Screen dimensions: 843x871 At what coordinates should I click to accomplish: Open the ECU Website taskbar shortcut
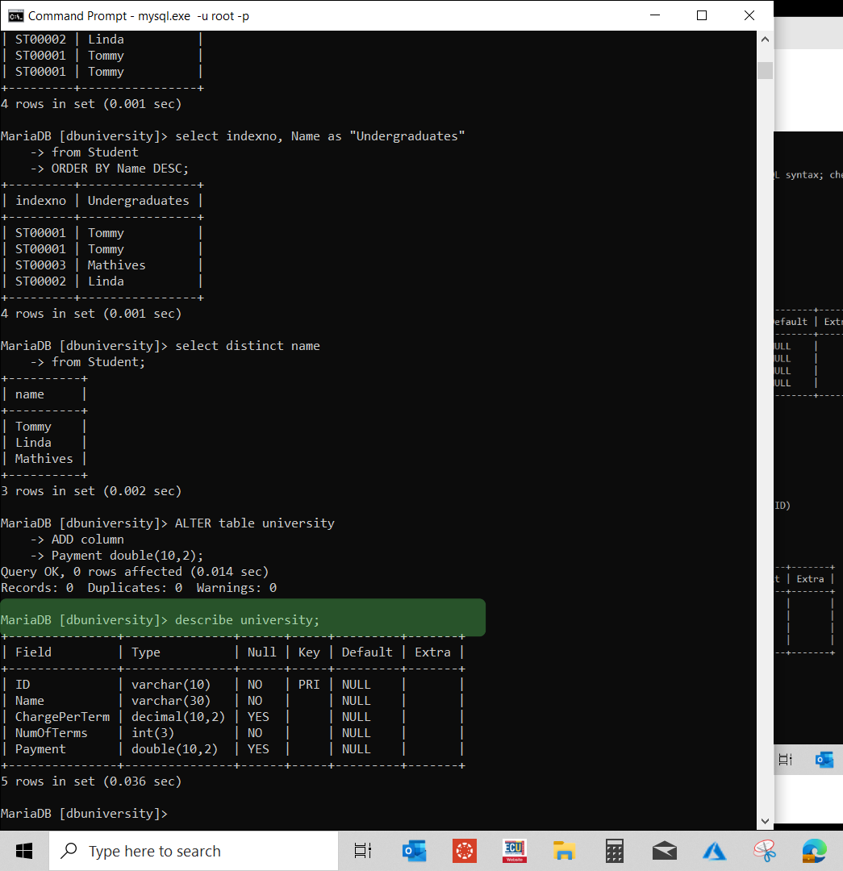click(514, 851)
